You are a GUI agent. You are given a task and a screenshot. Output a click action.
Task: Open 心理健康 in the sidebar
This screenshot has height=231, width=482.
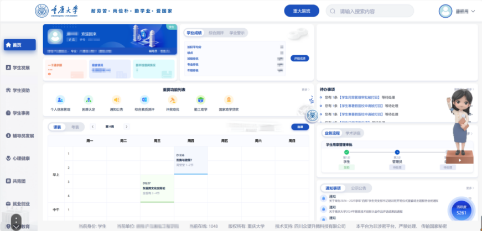coord(17,158)
